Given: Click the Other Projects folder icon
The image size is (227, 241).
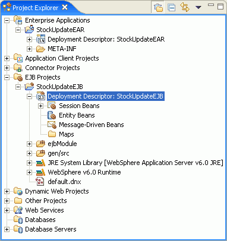Looking at the screenshot, I should [18, 201].
